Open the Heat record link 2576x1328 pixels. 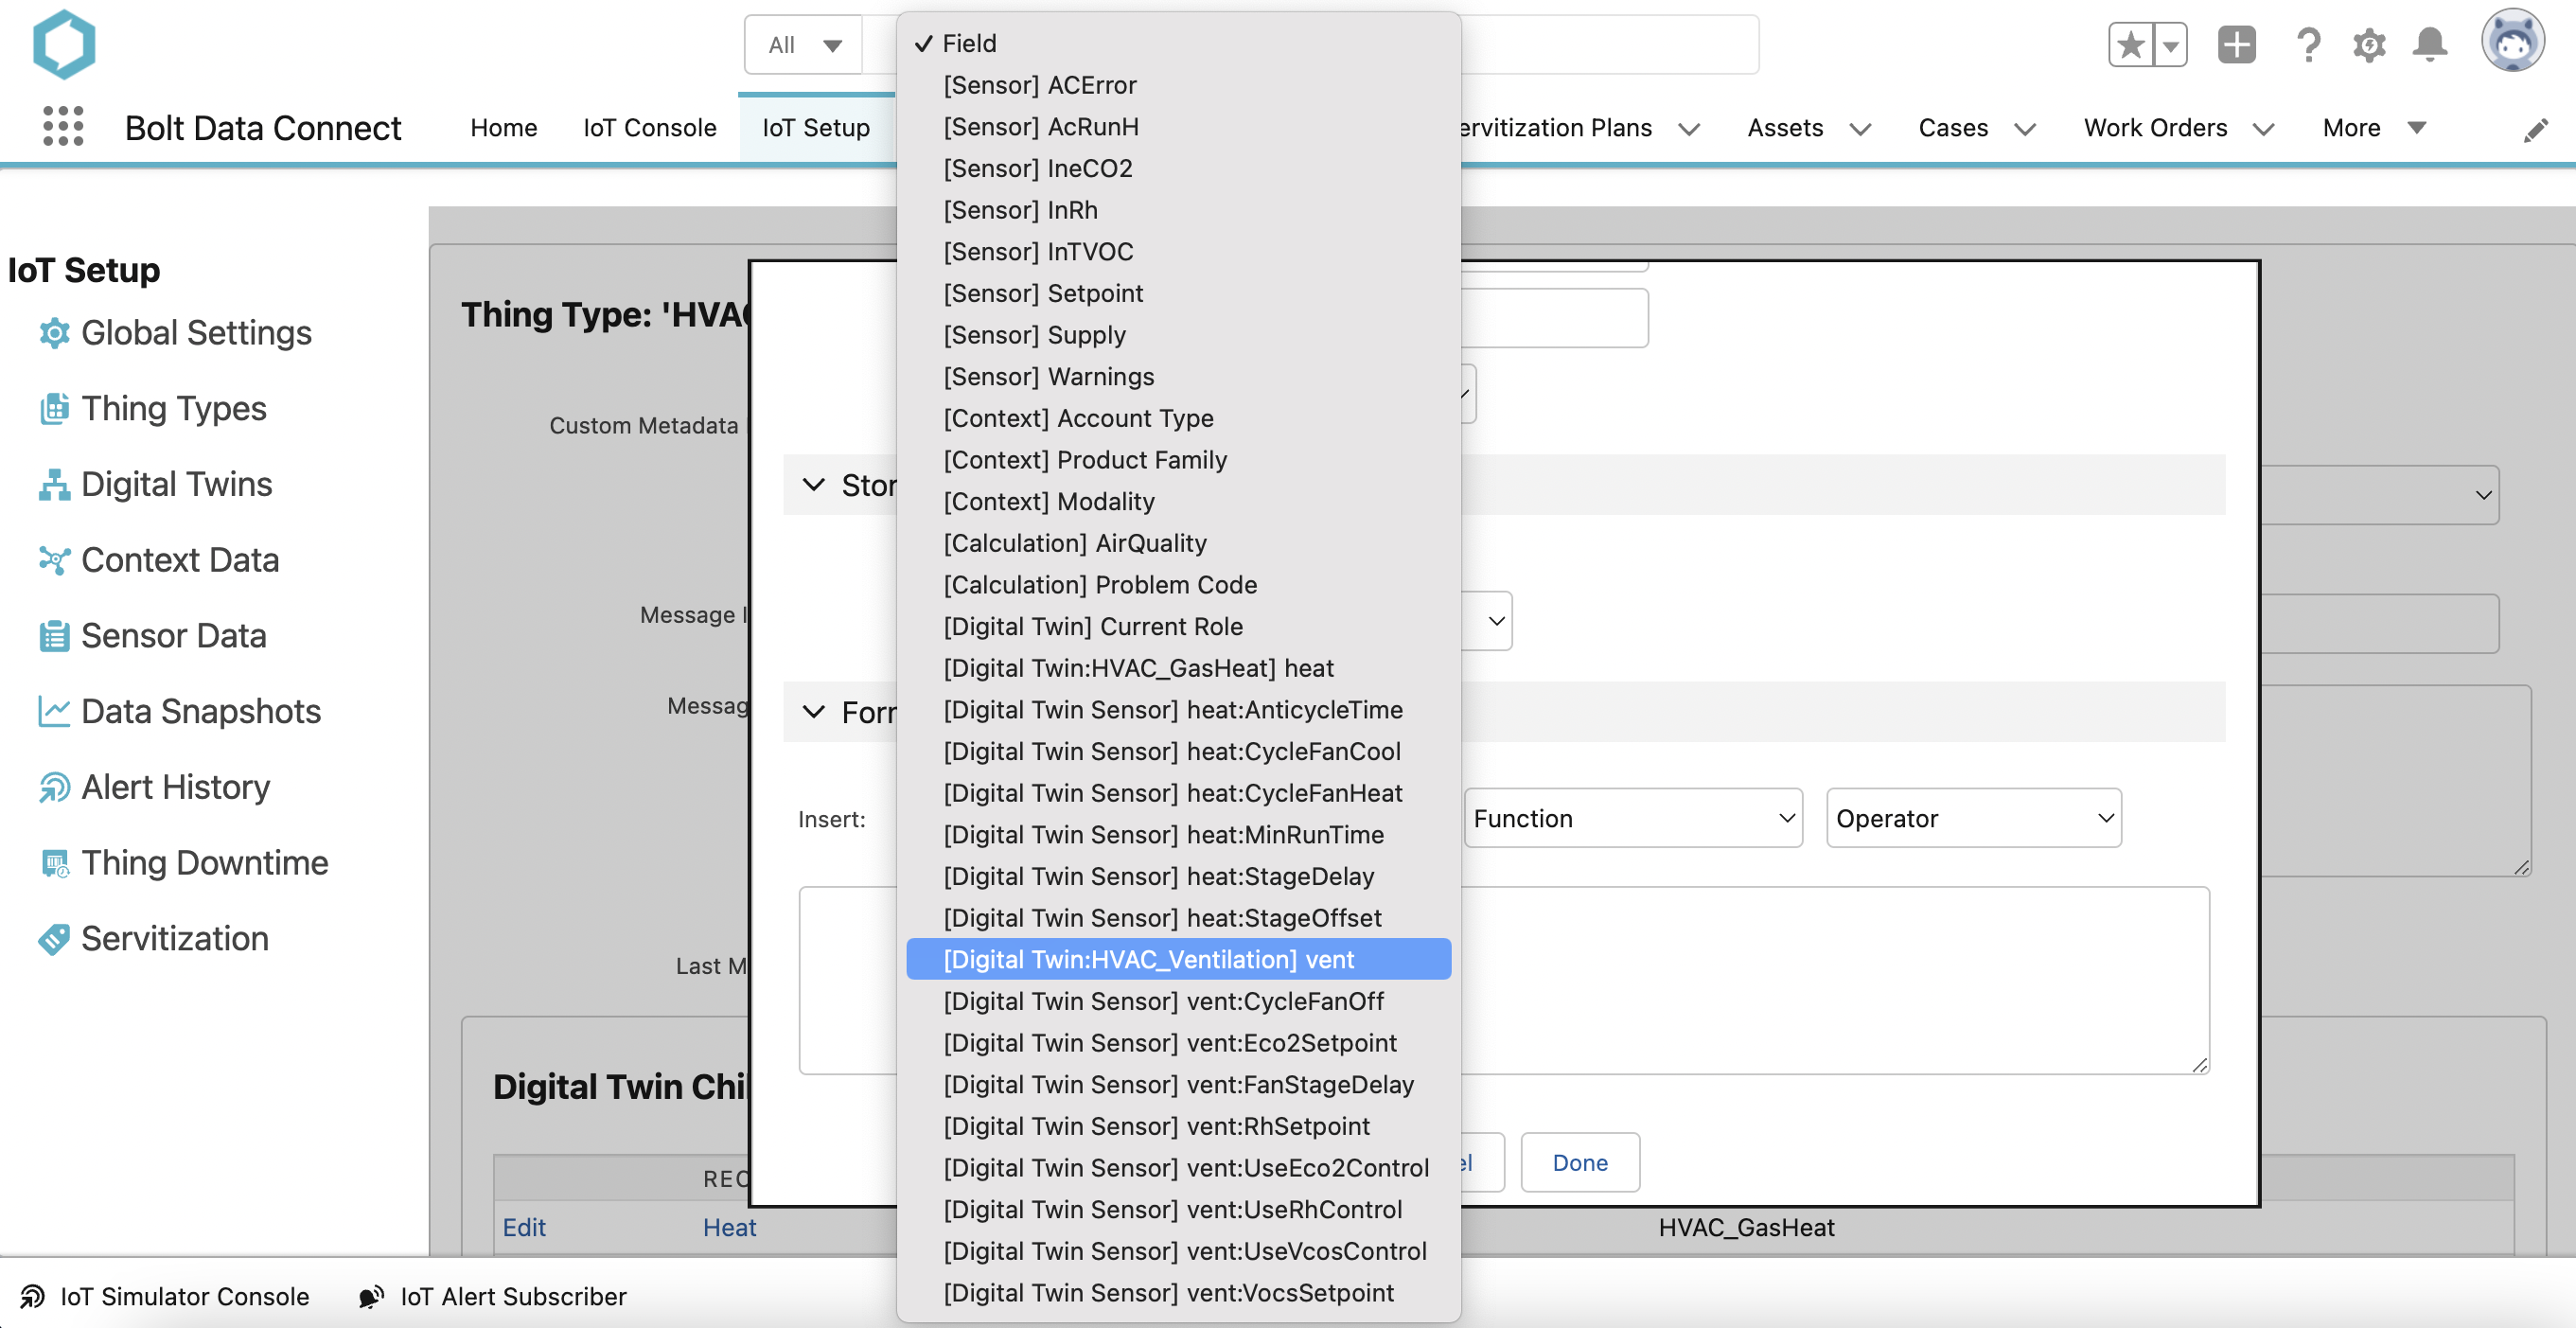pyautogui.click(x=729, y=1227)
